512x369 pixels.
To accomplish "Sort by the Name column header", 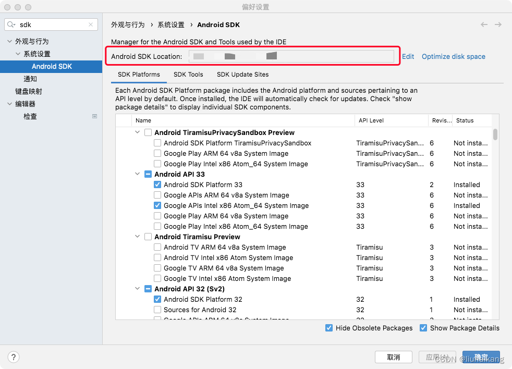I will (243, 120).
